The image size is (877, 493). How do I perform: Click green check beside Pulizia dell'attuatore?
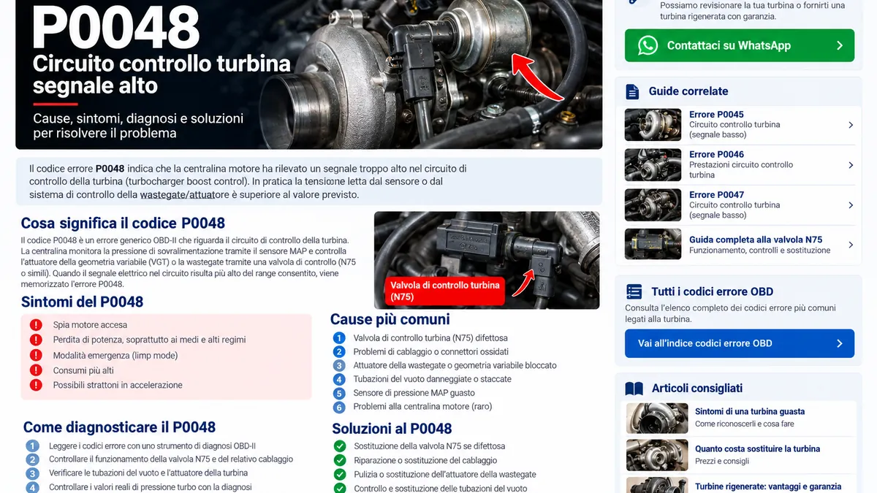340,475
